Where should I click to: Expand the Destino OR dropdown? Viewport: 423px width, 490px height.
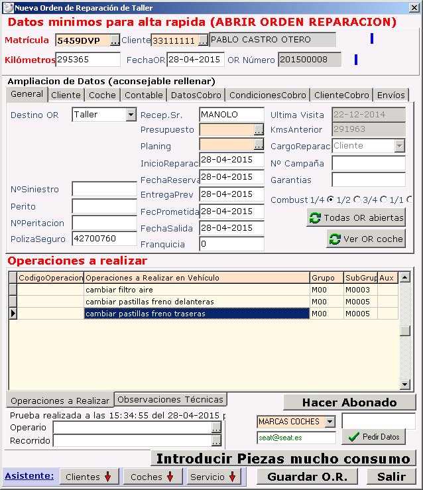(x=131, y=115)
